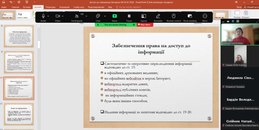Toggle the Video camera icon
The image size is (259, 130).
58,16
